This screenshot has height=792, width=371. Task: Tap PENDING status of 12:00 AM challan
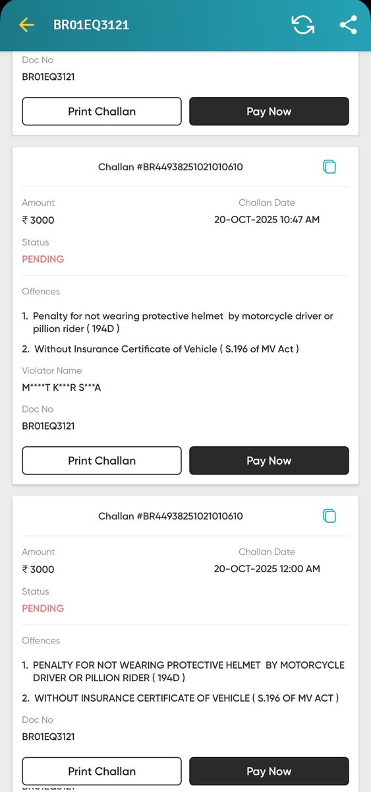pyautogui.click(x=43, y=609)
